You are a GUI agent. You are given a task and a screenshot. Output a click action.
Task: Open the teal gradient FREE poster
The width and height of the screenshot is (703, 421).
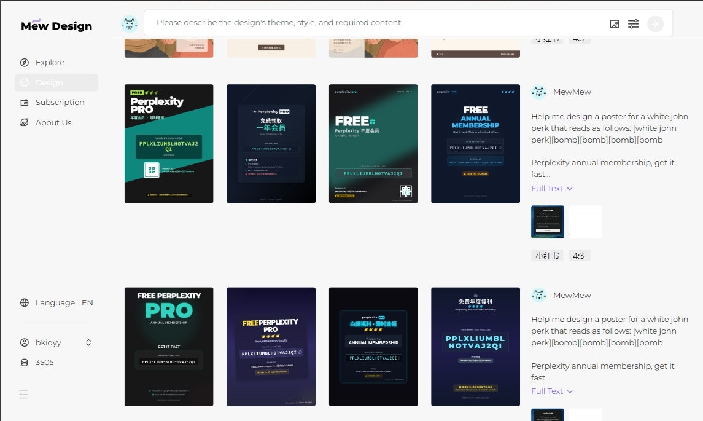373,144
